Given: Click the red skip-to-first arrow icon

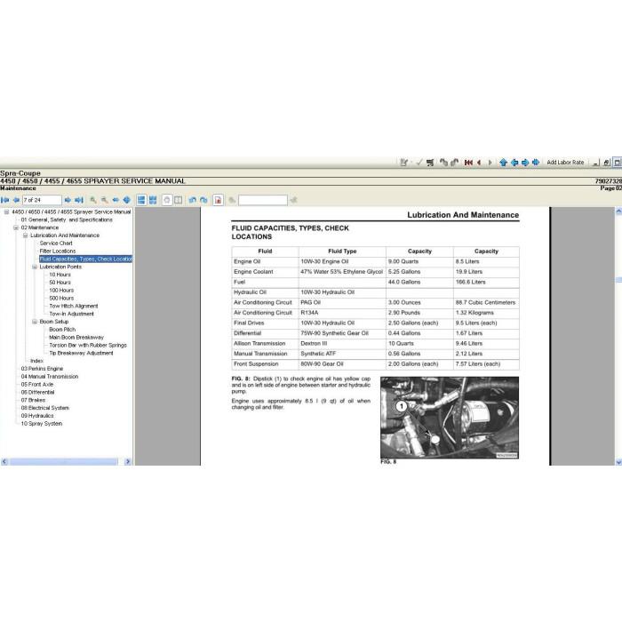Looking at the screenshot, I should point(468,163).
